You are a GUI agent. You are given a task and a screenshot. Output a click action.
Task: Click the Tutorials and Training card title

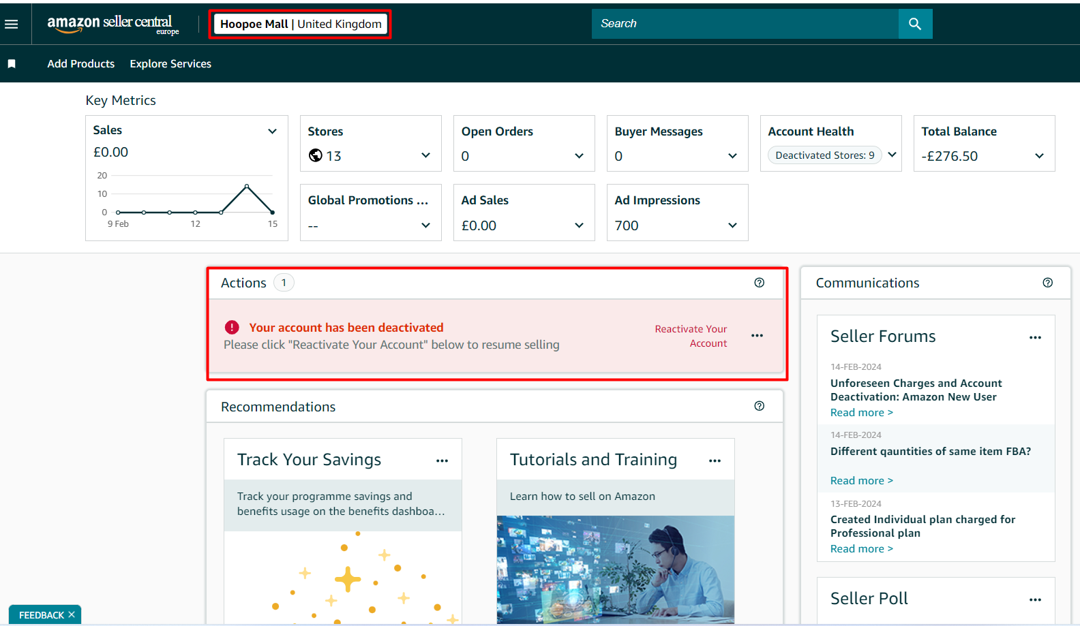tap(593, 460)
